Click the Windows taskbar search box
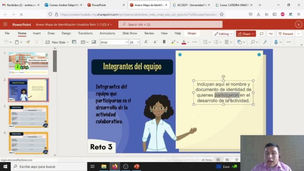This screenshot has width=304, height=171. [49, 167]
